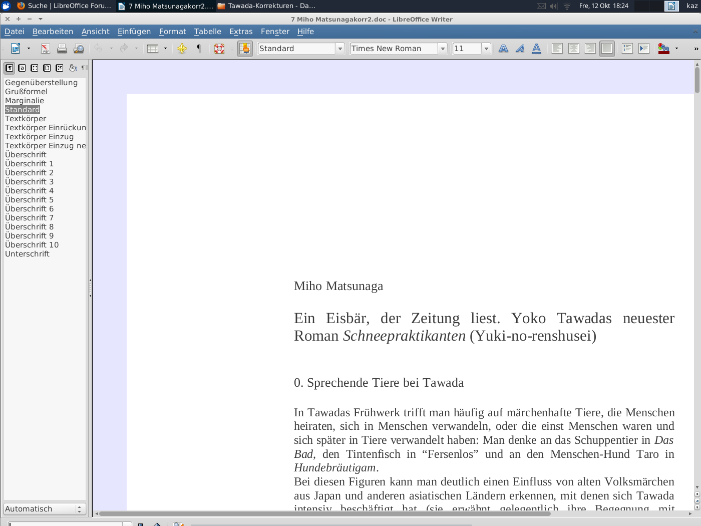Select the Gegenüberstellung style
The width and height of the screenshot is (701, 526).
(41, 83)
